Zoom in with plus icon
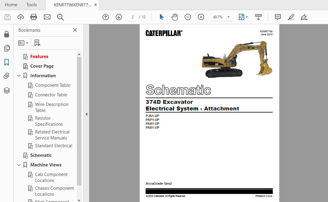Viewport: 328px width, 202px height. pyautogui.click(x=201, y=17)
